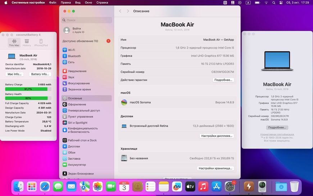This screenshot has height=196, width=313.
Task: Select This Mac tab in coconutBattery
Action: point(14,43)
